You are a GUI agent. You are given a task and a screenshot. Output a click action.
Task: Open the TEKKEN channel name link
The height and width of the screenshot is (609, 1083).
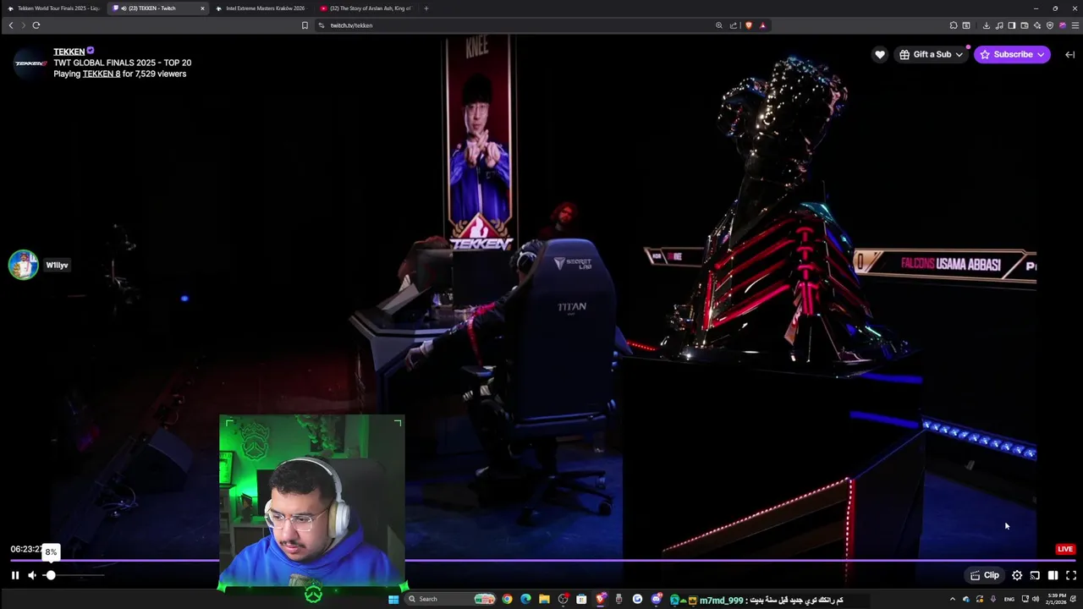coord(69,52)
